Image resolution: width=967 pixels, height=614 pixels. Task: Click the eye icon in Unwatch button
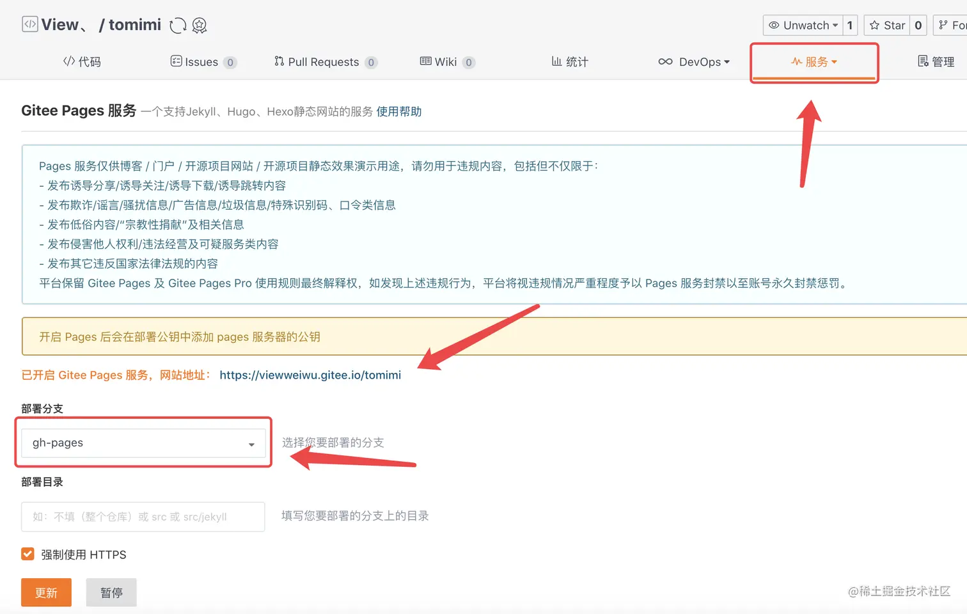774,26
